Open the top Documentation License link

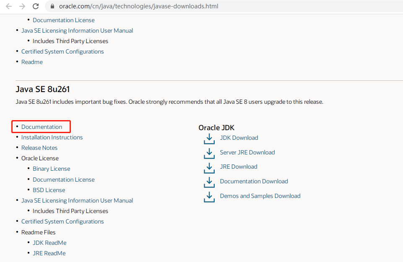pyautogui.click(x=63, y=20)
